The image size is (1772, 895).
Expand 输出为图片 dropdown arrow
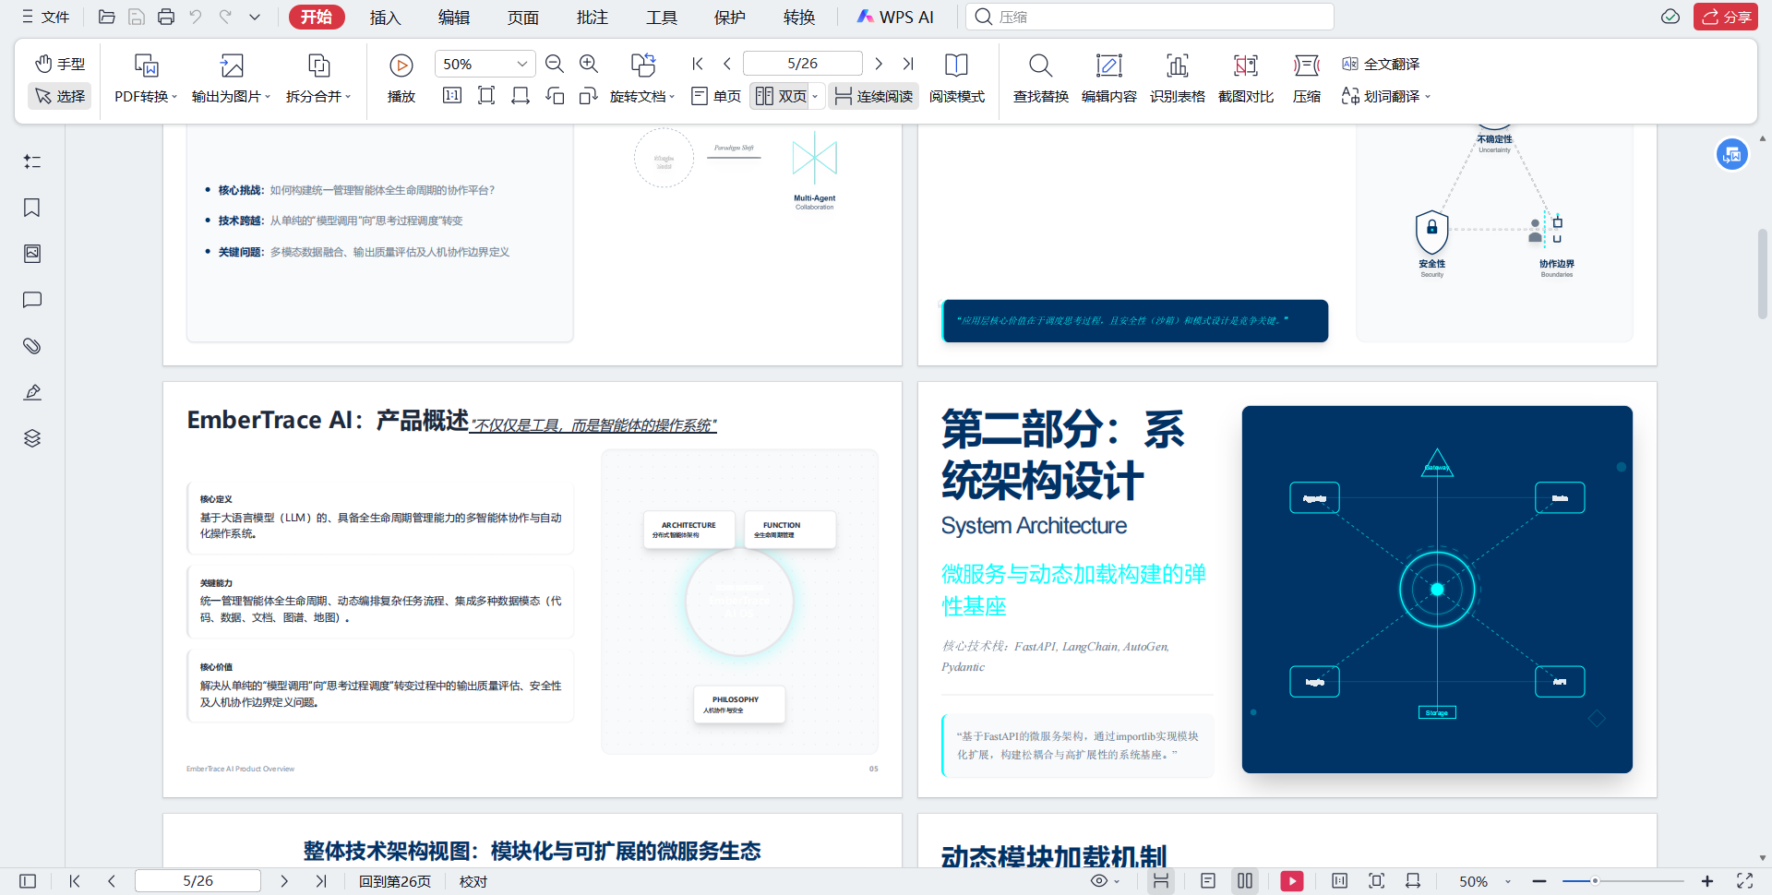[268, 97]
